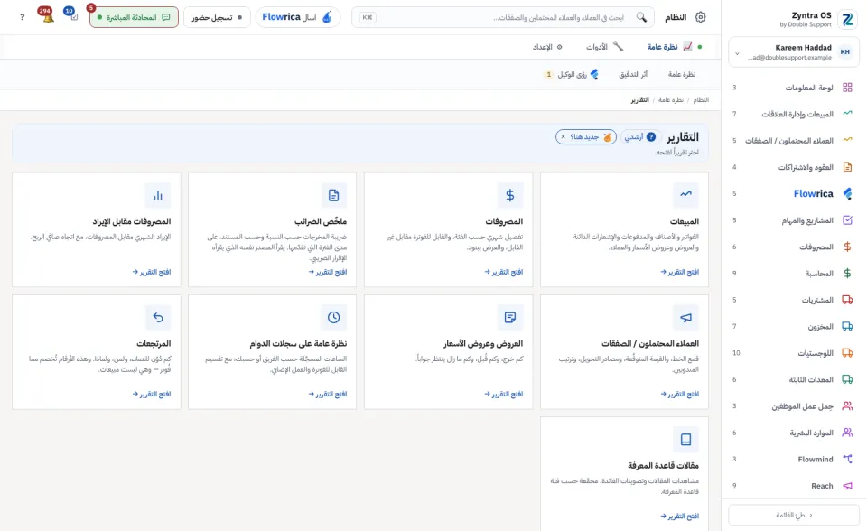Click the bar chart icon on المصروفات مقابل الإيراد
Viewport: 867px width, 531px height.
[157, 195]
